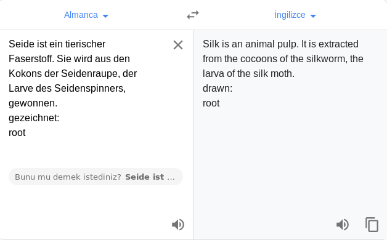Open the arrow next to Almanca
387x240 pixels.
click(105, 16)
